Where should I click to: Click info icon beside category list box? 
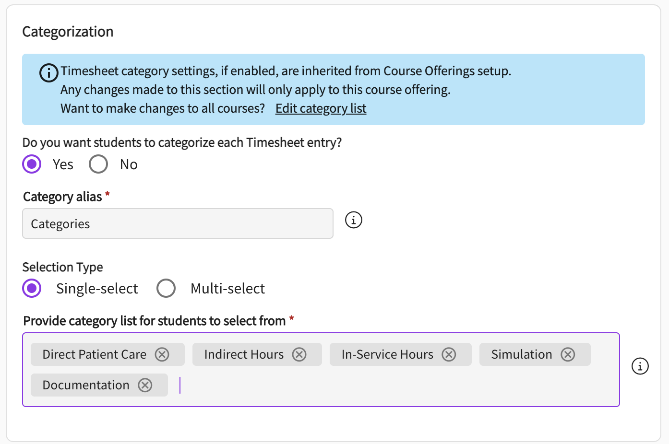(640, 366)
